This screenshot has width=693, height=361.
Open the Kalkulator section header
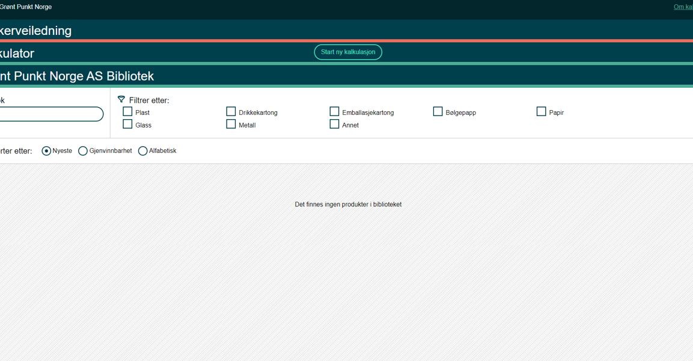point(346,53)
